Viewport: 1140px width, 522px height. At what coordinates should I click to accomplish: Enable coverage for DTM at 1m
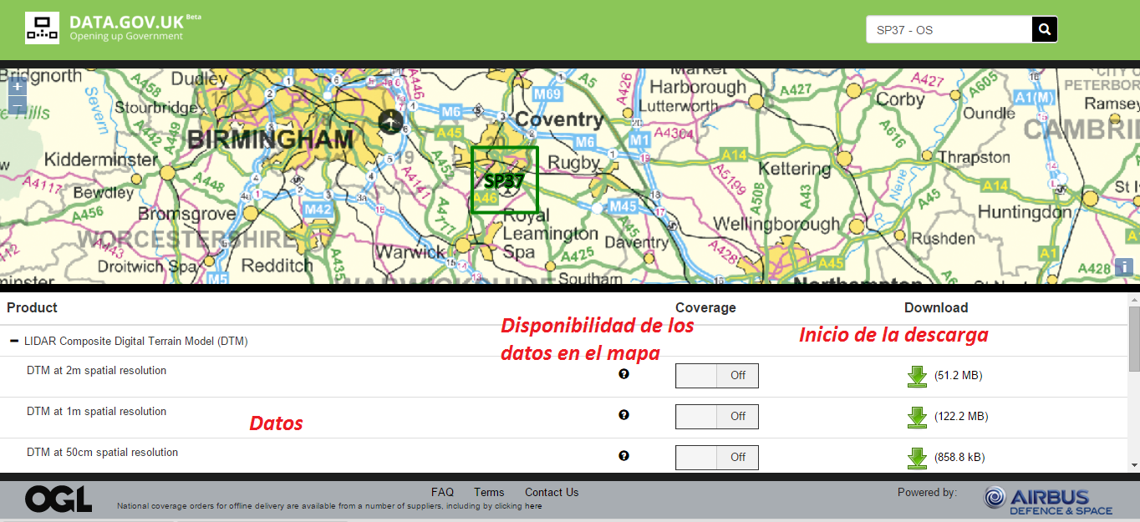[x=716, y=417]
